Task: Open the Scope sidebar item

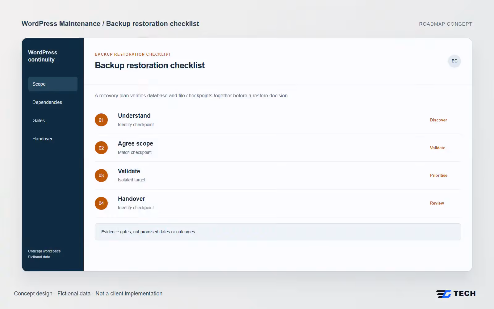Action: [x=53, y=84]
